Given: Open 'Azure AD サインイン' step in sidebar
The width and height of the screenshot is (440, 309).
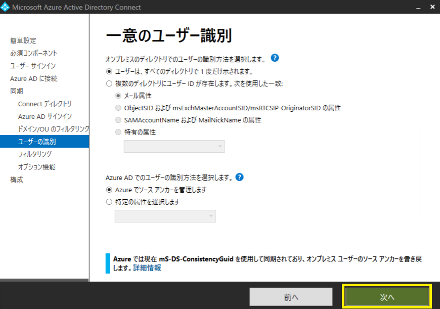Looking at the screenshot, I should 45,116.
